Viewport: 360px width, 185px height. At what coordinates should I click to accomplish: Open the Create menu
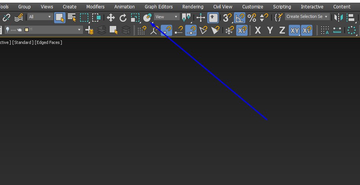point(70,6)
